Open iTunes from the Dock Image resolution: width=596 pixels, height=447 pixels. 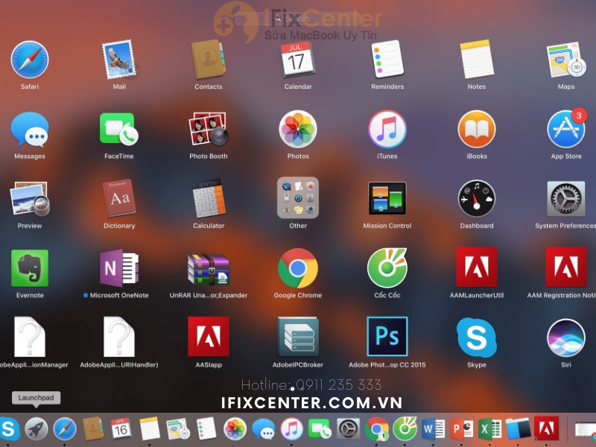pyautogui.click(x=291, y=429)
